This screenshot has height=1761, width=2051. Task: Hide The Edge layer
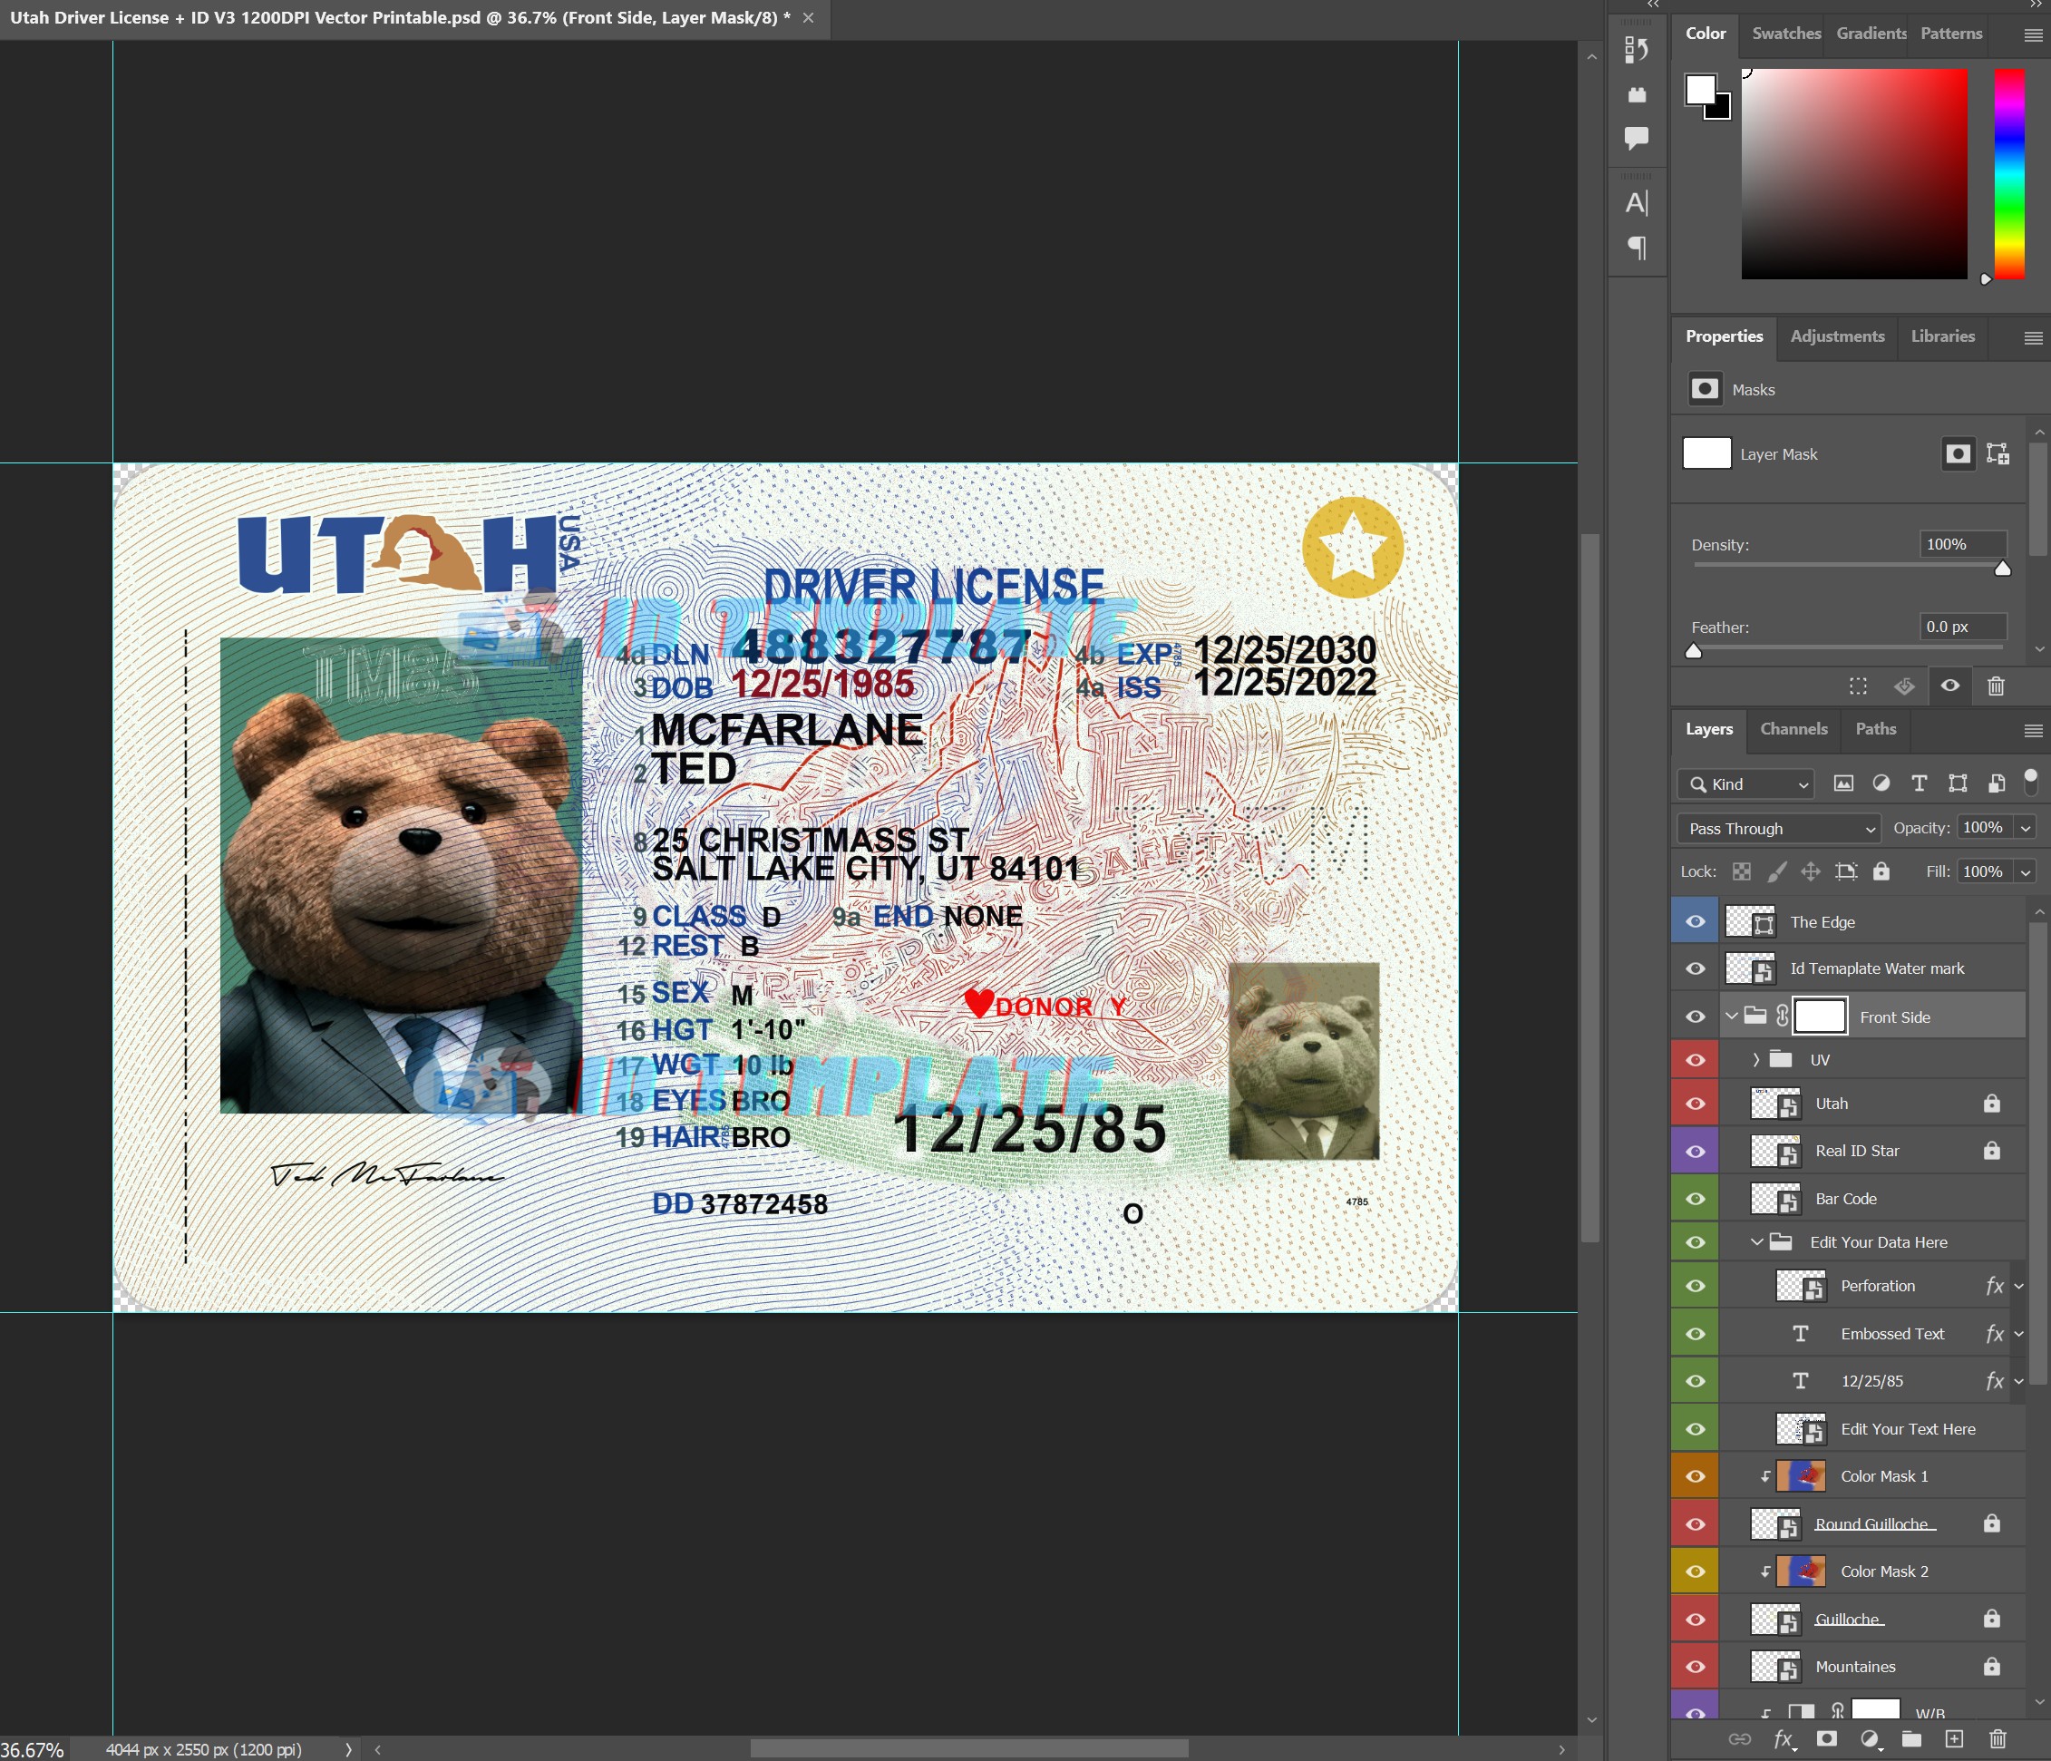click(x=1696, y=922)
